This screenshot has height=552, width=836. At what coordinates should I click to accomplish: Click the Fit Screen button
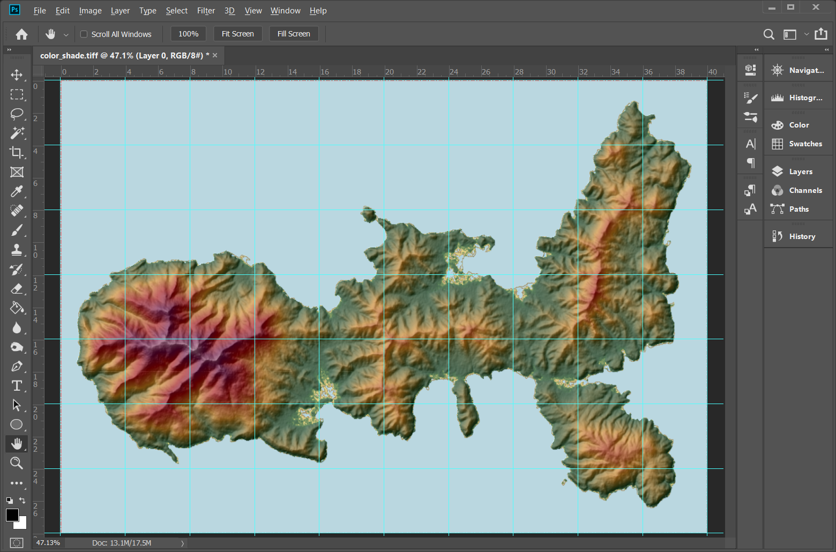coord(238,34)
